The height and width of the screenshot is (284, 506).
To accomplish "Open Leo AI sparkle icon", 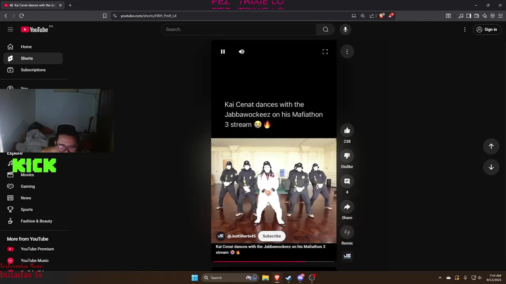I will [484, 16].
